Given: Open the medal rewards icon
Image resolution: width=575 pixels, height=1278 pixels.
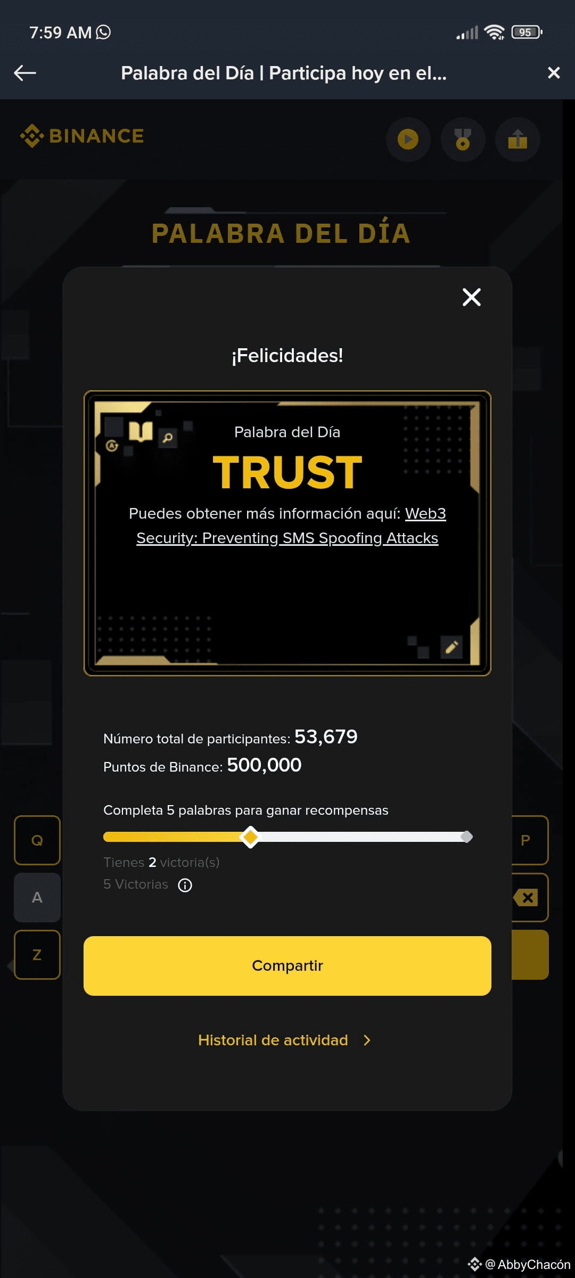Looking at the screenshot, I should tap(463, 140).
